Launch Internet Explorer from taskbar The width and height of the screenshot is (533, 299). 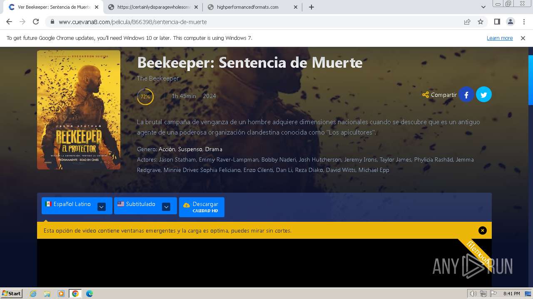pos(33,294)
